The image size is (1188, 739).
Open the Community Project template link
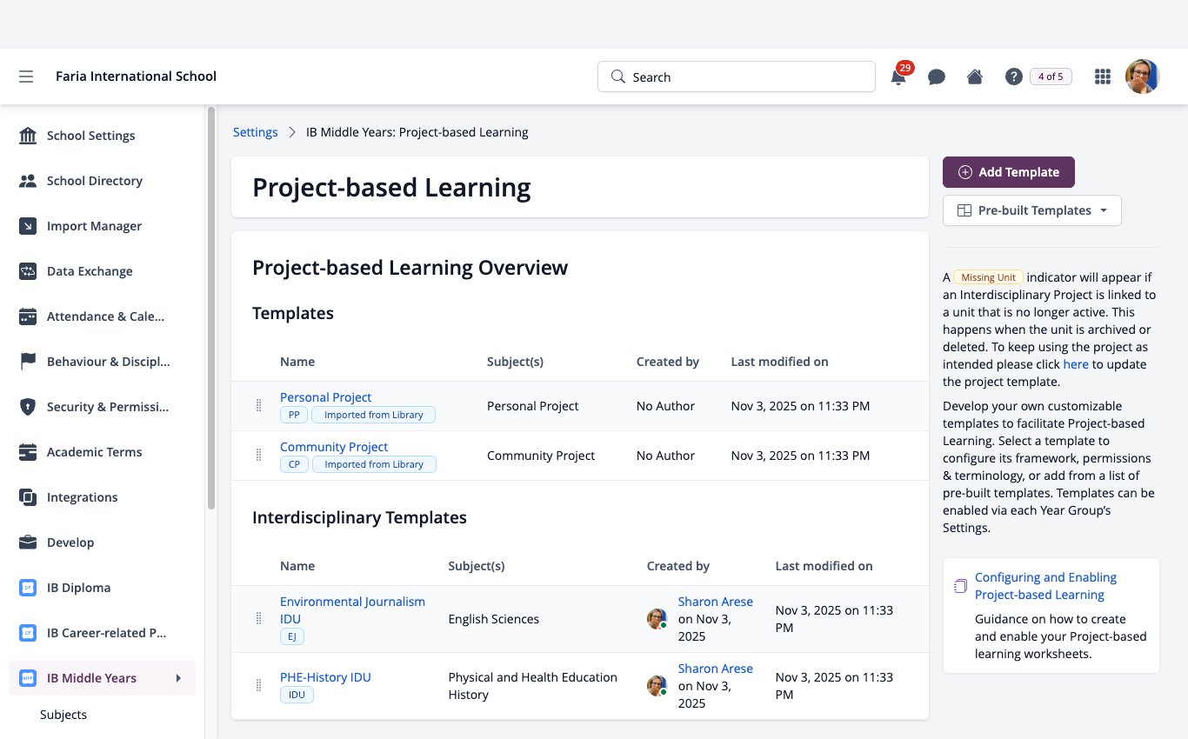[334, 447]
